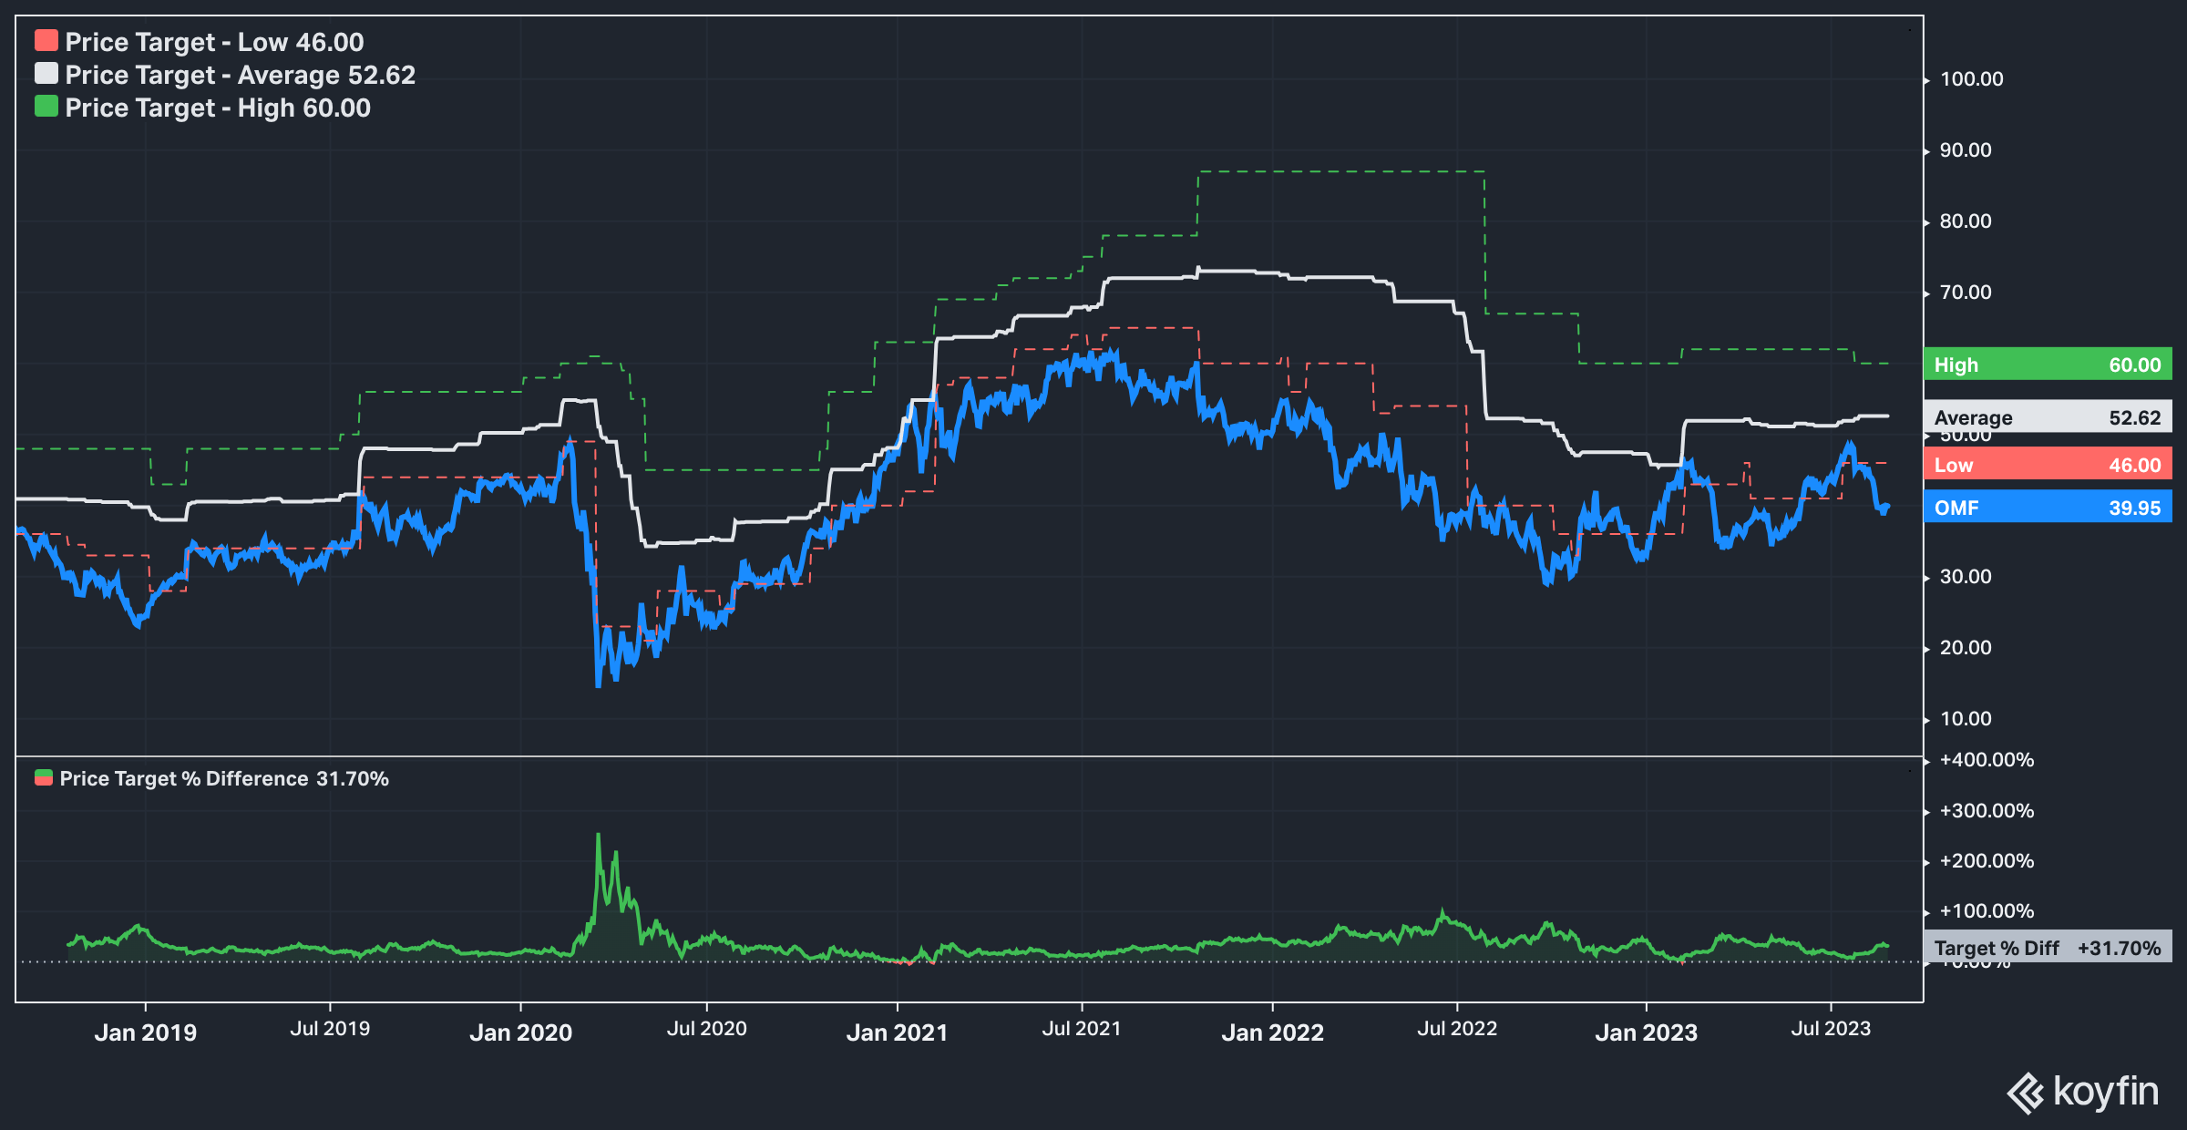Click the Jan 2019 date label
Screen dimensions: 2187x1130
(146, 1032)
